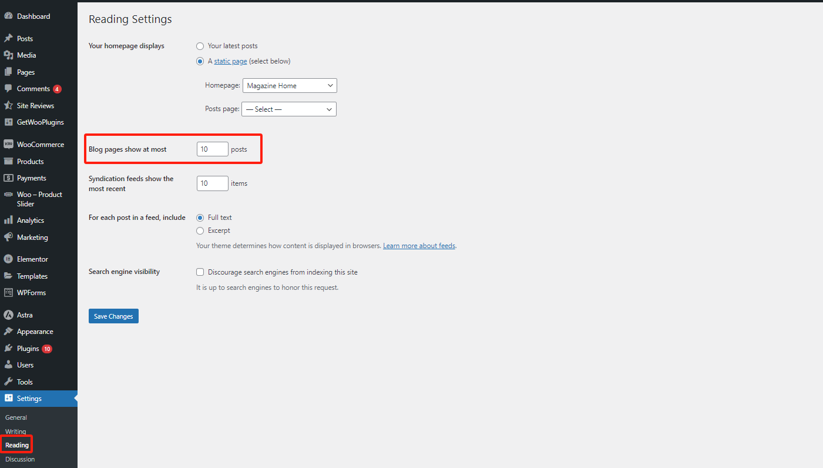Screen dimensions: 823x468
Task: Open the Dashboard icon
Action: [x=9, y=15]
